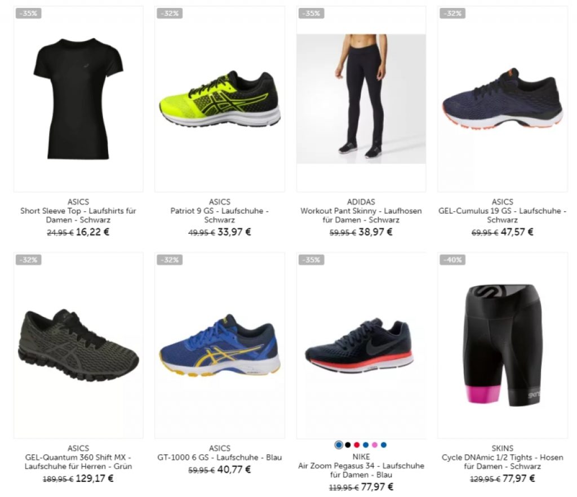577x497 pixels.
Task: Open the GEL-Cumulus 19 GS title link
Action: point(503,215)
